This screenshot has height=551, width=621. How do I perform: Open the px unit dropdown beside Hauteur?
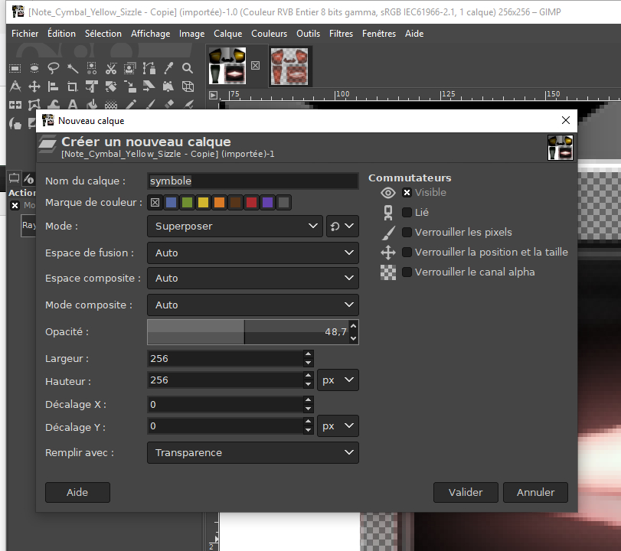[x=338, y=380]
